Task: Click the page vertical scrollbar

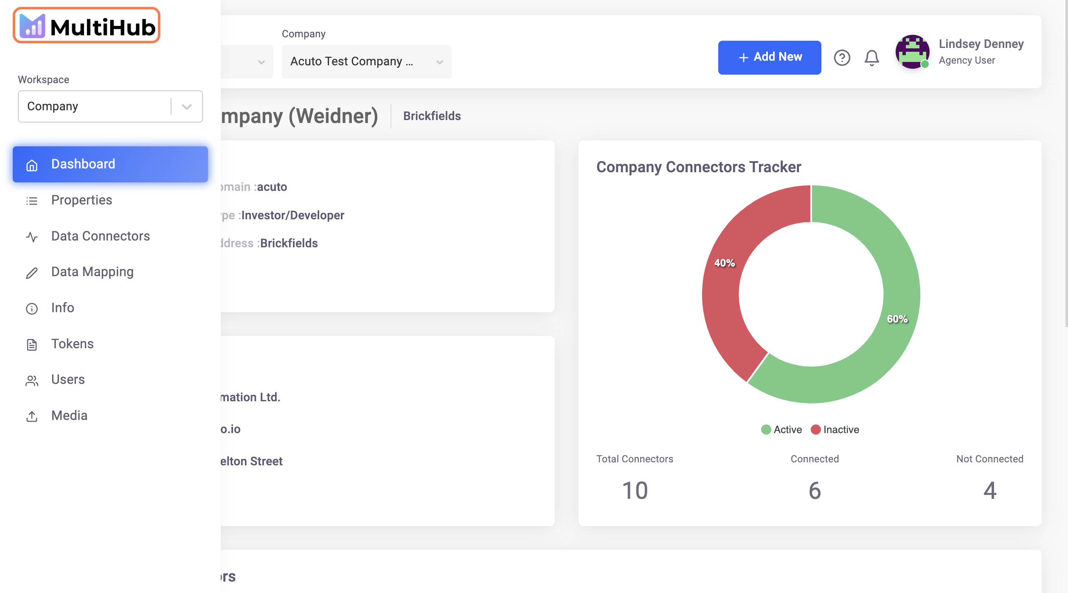Action: (1066, 163)
